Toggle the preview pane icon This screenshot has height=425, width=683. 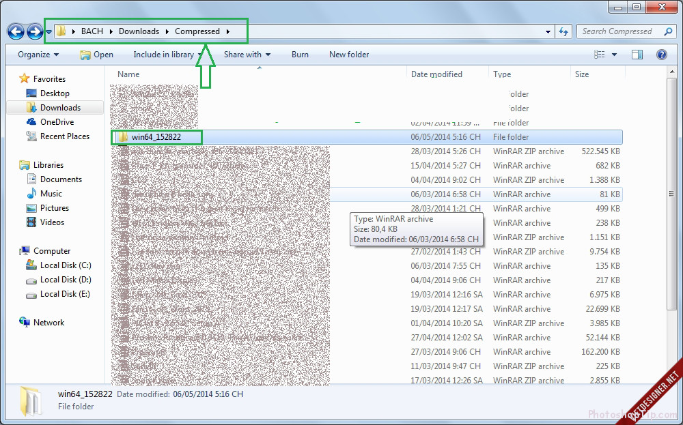pyautogui.click(x=637, y=55)
